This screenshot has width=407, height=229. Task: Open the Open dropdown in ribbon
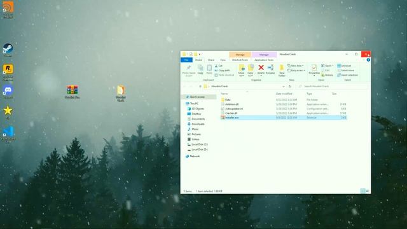[328, 66]
